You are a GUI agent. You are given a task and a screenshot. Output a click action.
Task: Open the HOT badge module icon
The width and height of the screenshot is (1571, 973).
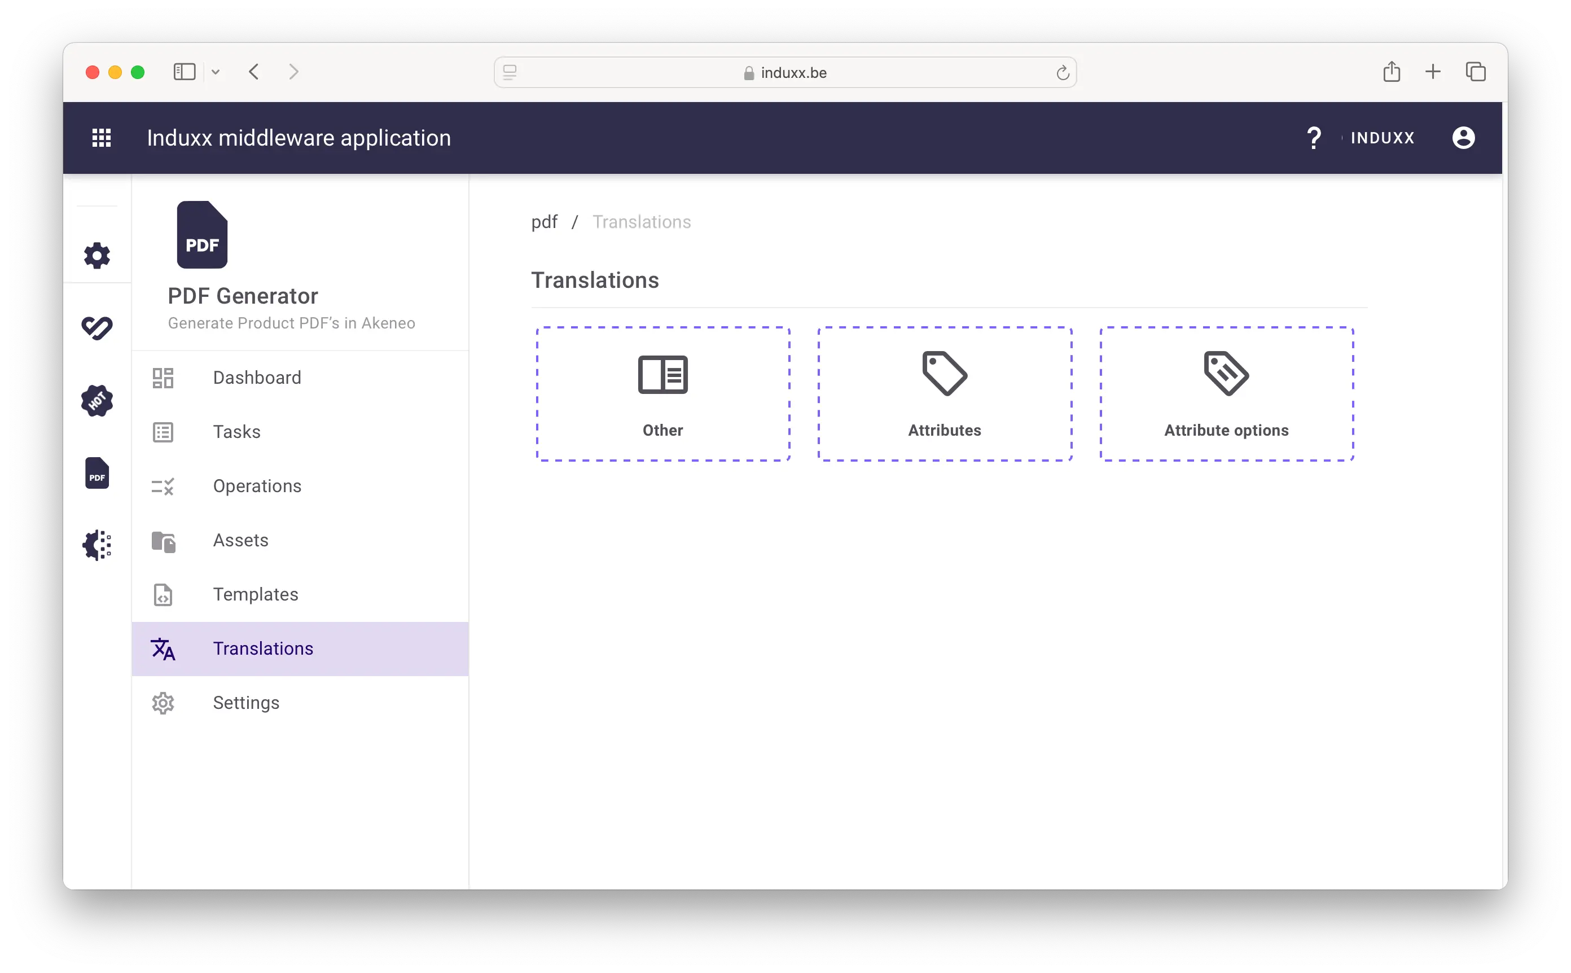pyautogui.click(x=97, y=401)
